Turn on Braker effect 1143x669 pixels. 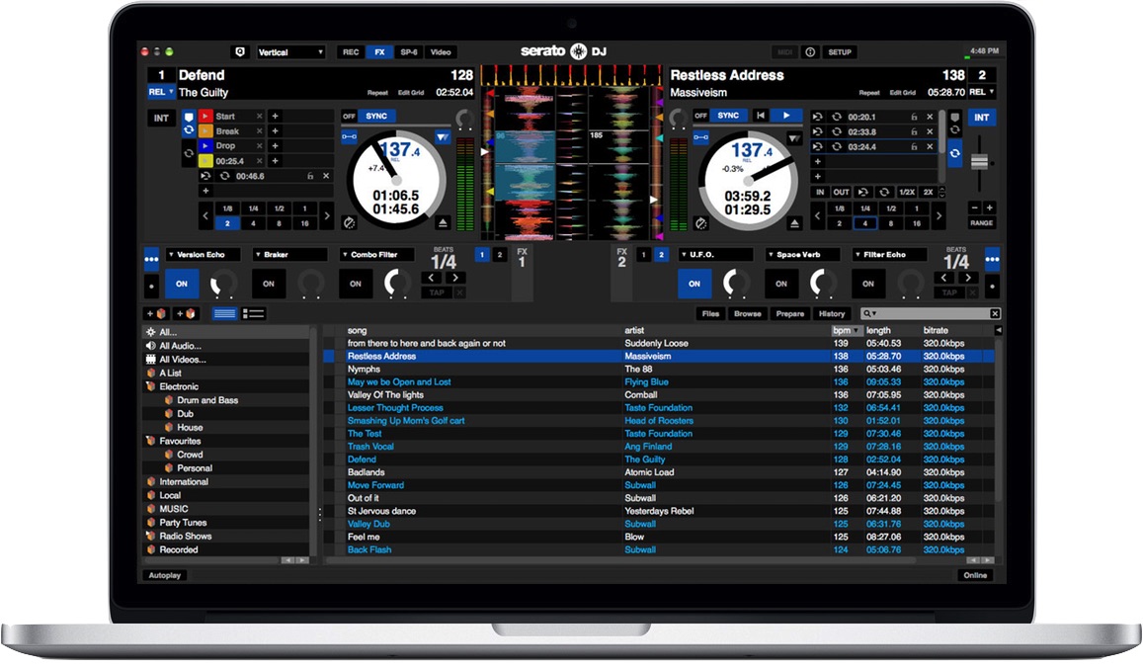point(269,284)
